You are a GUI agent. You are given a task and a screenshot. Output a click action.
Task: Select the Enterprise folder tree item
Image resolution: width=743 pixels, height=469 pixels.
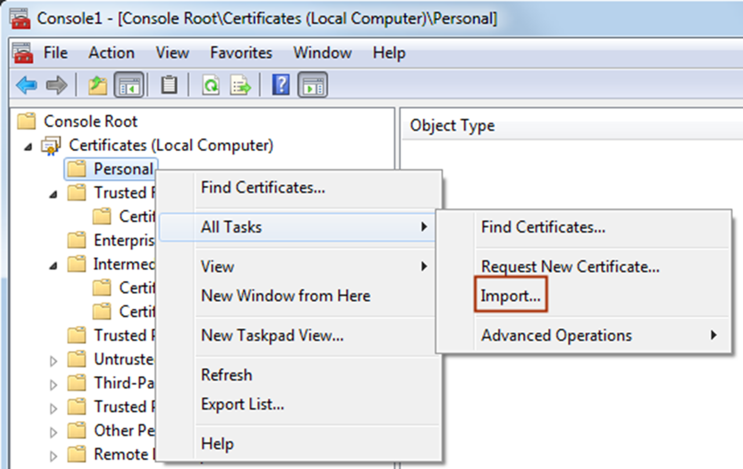pyautogui.click(x=125, y=240)
